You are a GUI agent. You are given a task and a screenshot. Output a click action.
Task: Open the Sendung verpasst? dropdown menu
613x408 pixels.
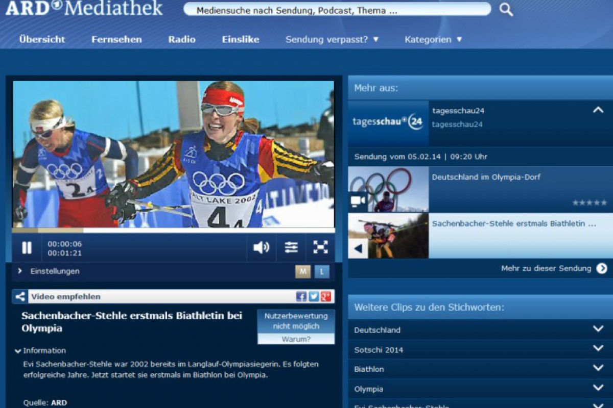coord(332,39)
